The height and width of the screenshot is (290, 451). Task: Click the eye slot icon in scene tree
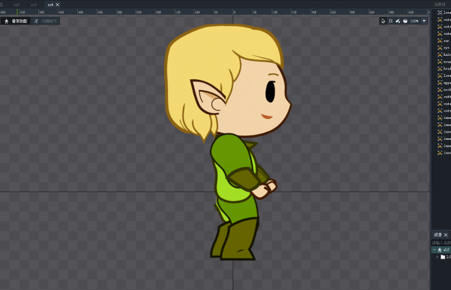(440, 47)
